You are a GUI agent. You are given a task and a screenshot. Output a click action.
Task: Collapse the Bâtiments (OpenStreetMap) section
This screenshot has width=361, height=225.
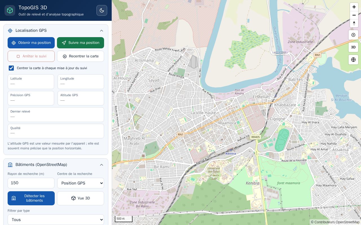[102, 165]
